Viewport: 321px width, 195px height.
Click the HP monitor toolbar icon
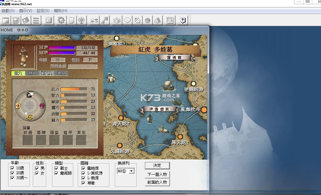coord(170,20)
